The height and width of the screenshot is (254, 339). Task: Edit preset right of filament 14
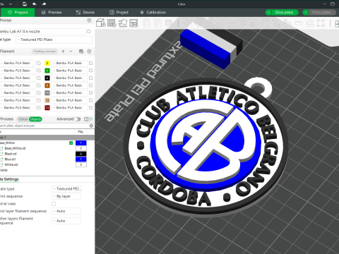click(91, 107)
